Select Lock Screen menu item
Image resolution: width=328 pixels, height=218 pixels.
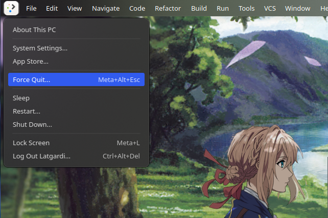76,143
